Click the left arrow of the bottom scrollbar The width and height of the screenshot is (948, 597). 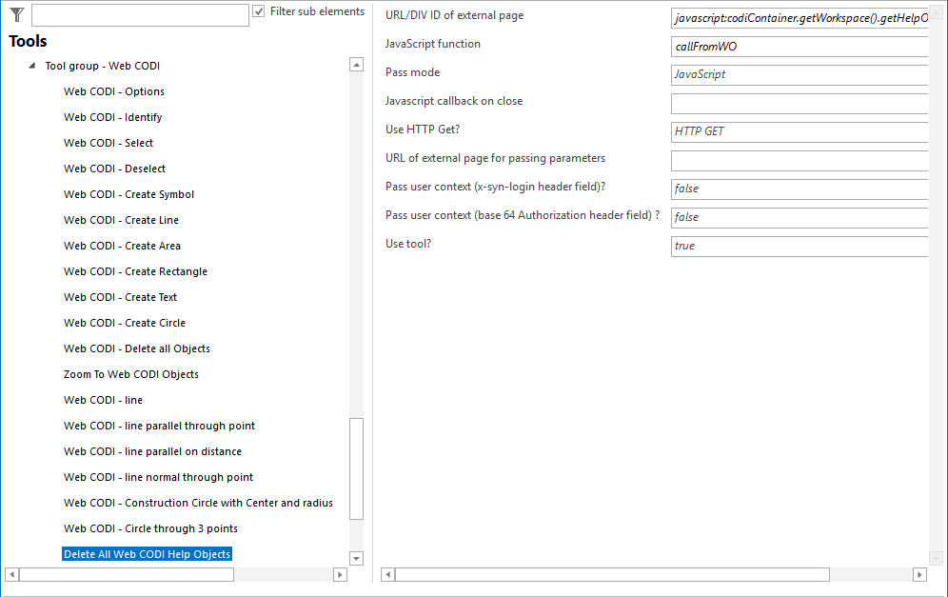point(10,574)
